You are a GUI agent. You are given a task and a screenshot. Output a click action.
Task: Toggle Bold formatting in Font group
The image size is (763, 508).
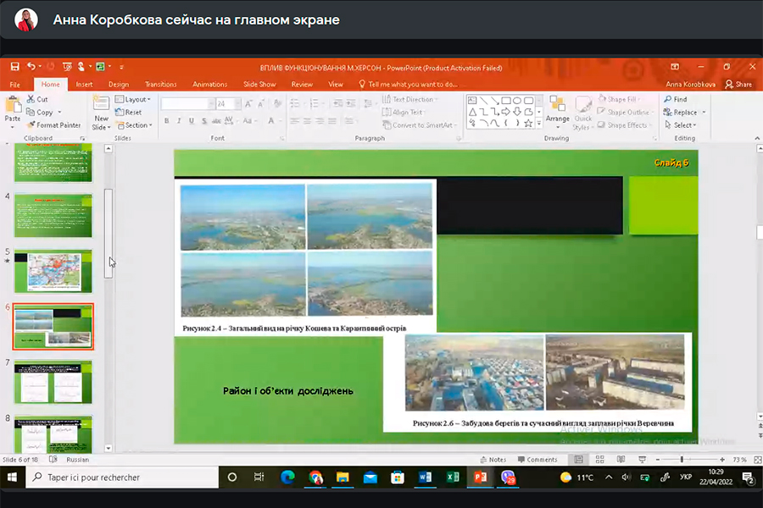[x=167, y=121]
